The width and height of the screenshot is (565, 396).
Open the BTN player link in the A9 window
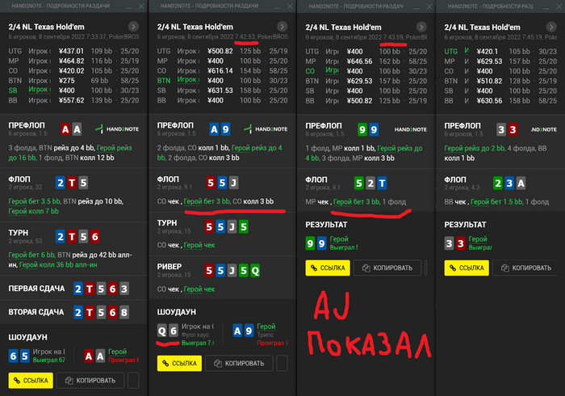point(188,80)
